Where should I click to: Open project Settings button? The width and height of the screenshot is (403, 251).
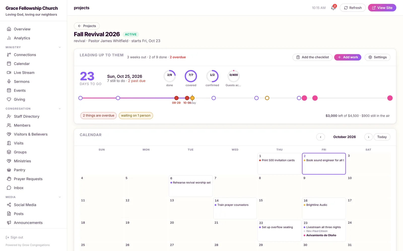377,57
